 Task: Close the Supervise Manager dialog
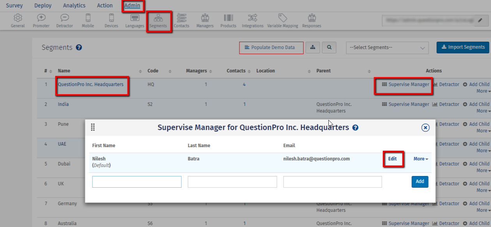coord(425,127)
